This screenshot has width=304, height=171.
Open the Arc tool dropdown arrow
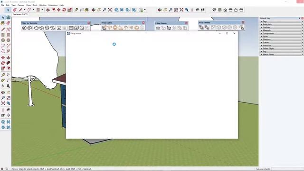(x=33, y=9)
